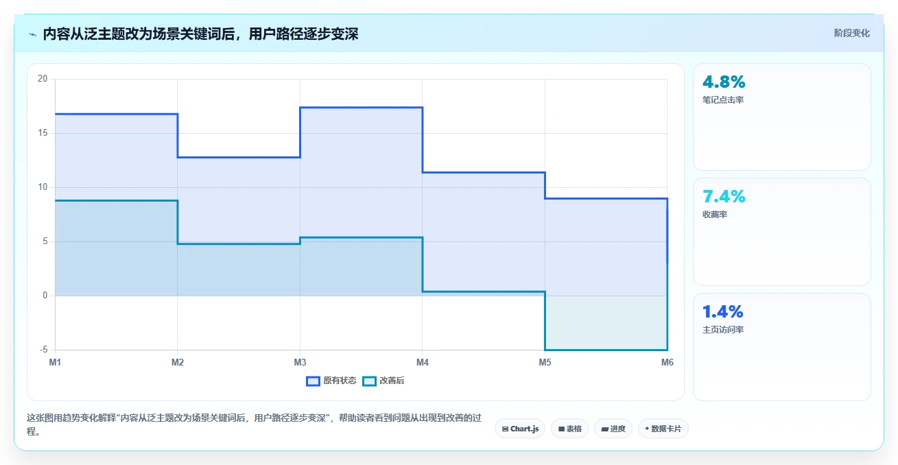898x465 pixels.
Task: Click the 数据卡片 tag chip
Action: click(663, 429)
